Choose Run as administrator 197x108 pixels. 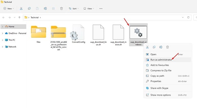(x=168, y=60)
